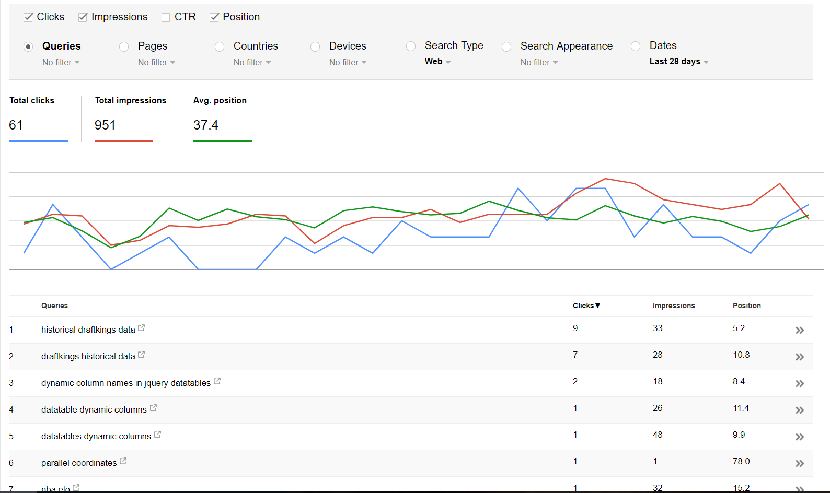Image resolution: width=830 pixels, height=493 pixels.
Task: Sort table by Impressions column header
Action: pyautogui.click(x=673, y=306)
